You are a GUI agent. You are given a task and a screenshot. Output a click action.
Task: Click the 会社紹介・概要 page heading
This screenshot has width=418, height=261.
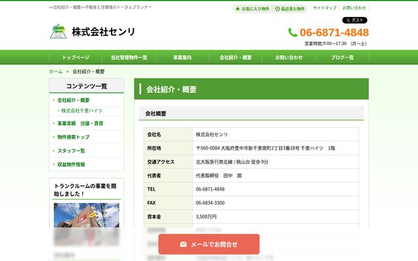171,89
